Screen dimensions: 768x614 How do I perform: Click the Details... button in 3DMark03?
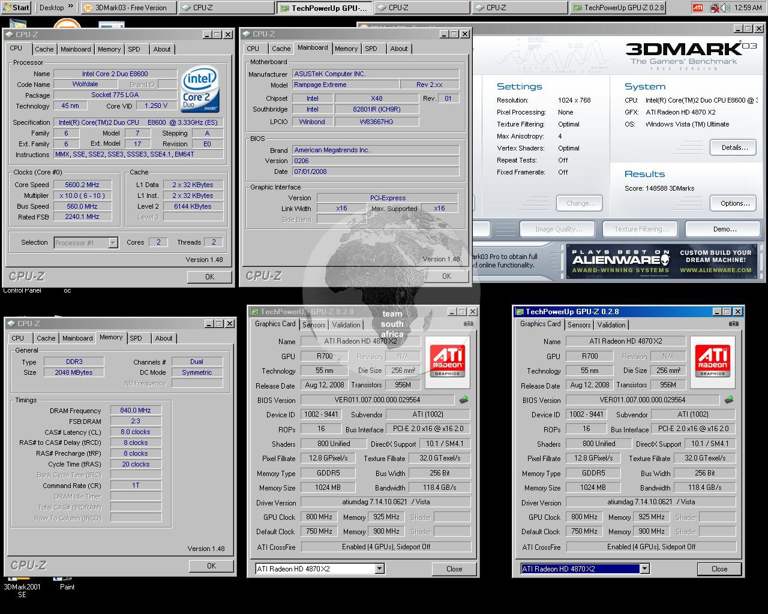click(734, 148)
